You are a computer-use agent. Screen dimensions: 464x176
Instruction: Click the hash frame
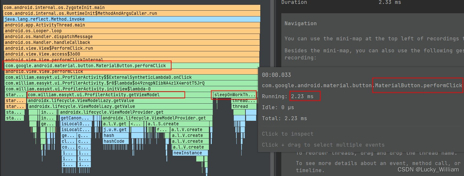[x=115, y=135]
